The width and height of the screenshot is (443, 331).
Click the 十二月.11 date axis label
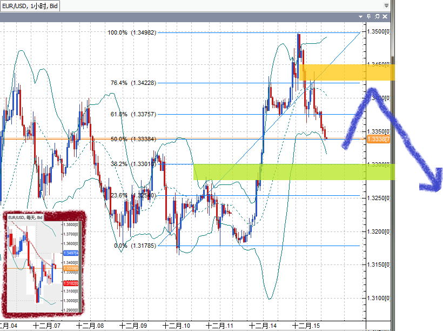point(219,326)
